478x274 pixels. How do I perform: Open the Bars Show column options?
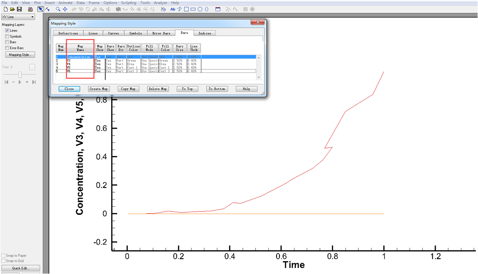(110, 48)
